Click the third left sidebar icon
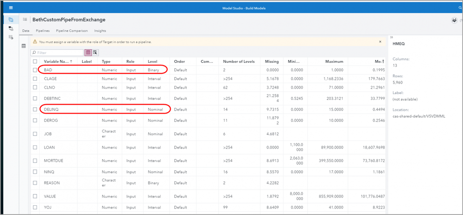The width and height of the screenshot is (463, 215). coord(11,37)
